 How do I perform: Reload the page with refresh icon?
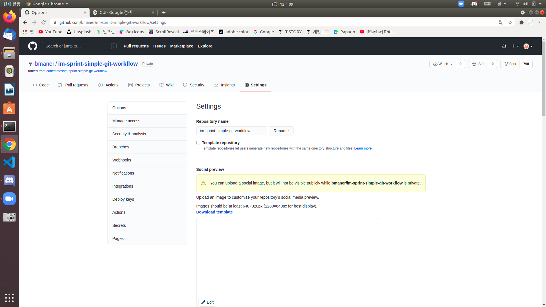tap(44, 22)
